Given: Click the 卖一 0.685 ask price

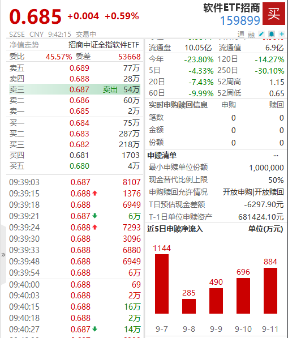Looking at the screenshot, I should [79, 111].
